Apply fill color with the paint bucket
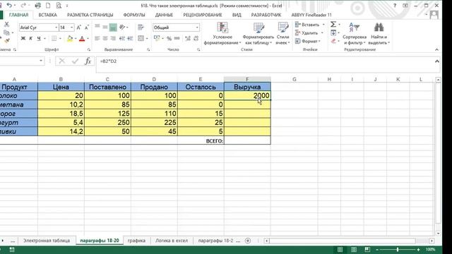The height and width of the screenshot is (254, 452). pos(70,38)
